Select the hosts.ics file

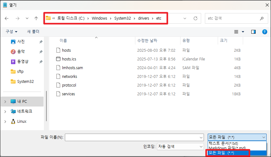tap(69, 59)
